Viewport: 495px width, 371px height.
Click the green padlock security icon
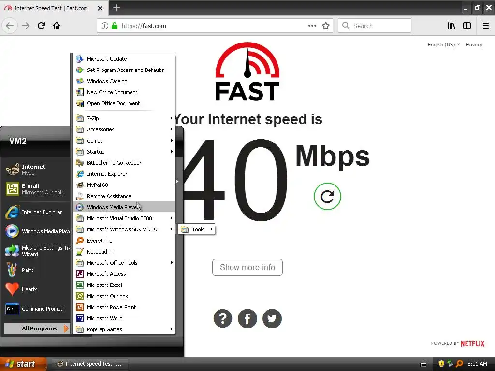pyautogui.click(x=115, y=26)
